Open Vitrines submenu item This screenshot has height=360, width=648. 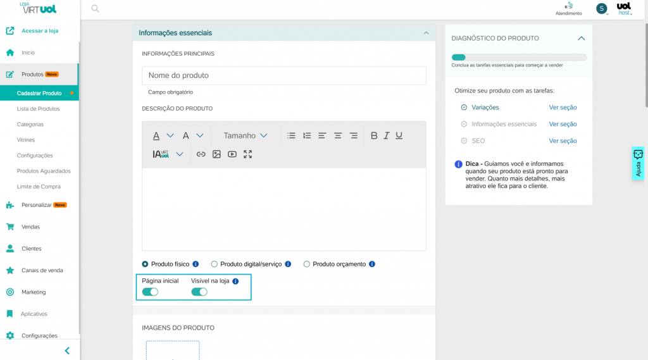coord(25,140)
